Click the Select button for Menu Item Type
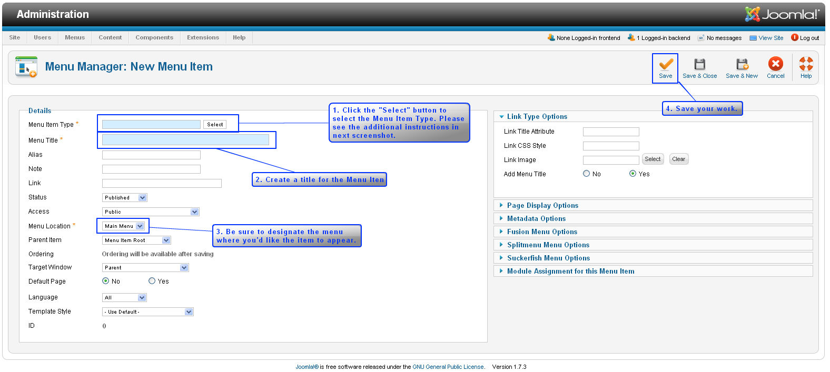This screenshot has width=830, height=372. [x=215, y=125]
